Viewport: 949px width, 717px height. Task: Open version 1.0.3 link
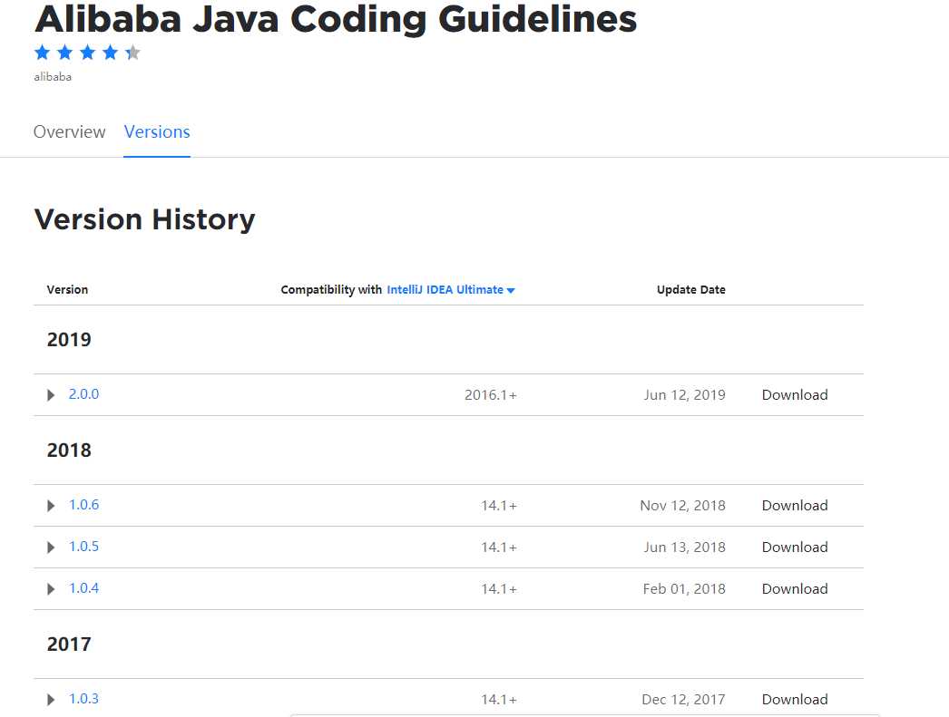coord(83,699)
